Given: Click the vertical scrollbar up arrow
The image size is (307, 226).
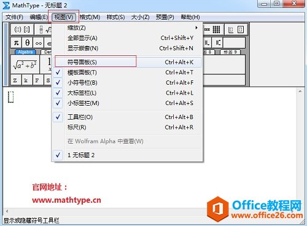Looking at the screenshot, I should (300, 92).
